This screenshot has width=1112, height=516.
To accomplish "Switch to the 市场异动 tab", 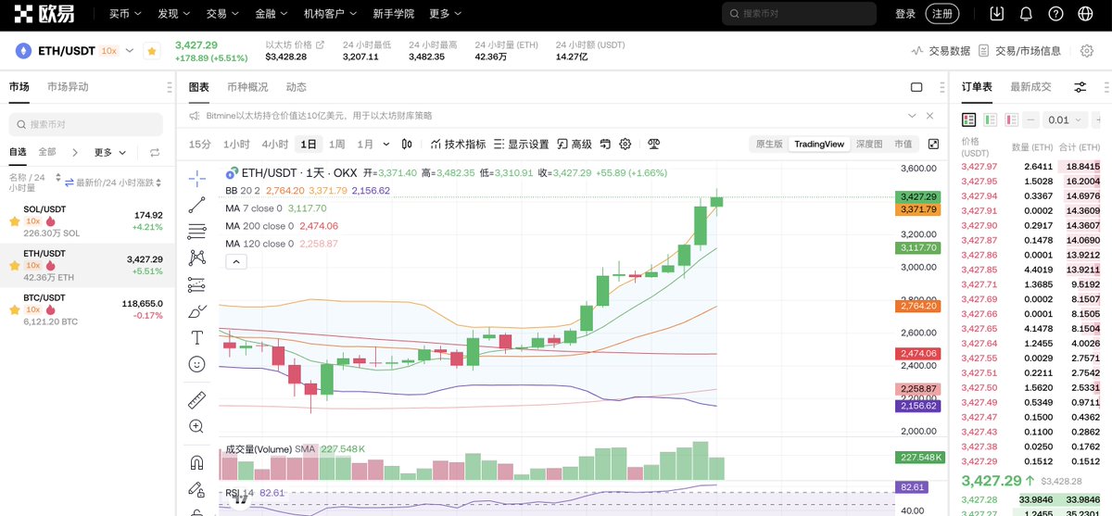I will click(68, 87).
